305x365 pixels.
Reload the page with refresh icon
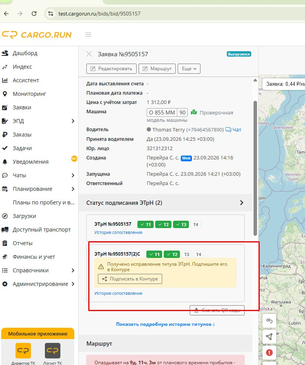[34, 14]
